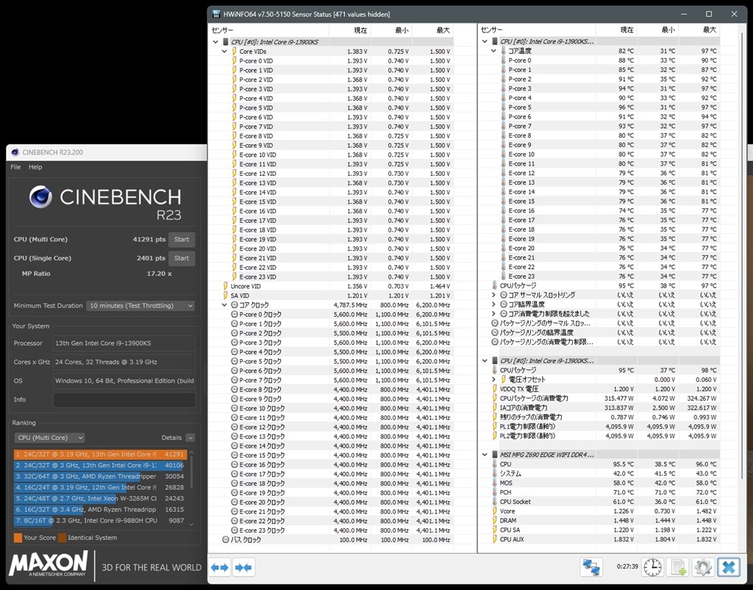Click the clock icon to reset elapsed time

653,567
